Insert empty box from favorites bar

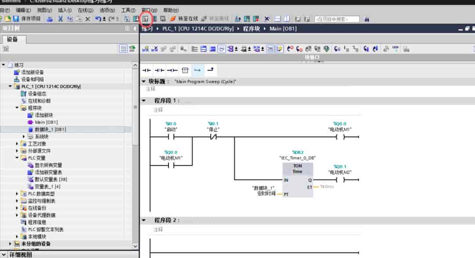pyautogui.click(x=185, y=70)
